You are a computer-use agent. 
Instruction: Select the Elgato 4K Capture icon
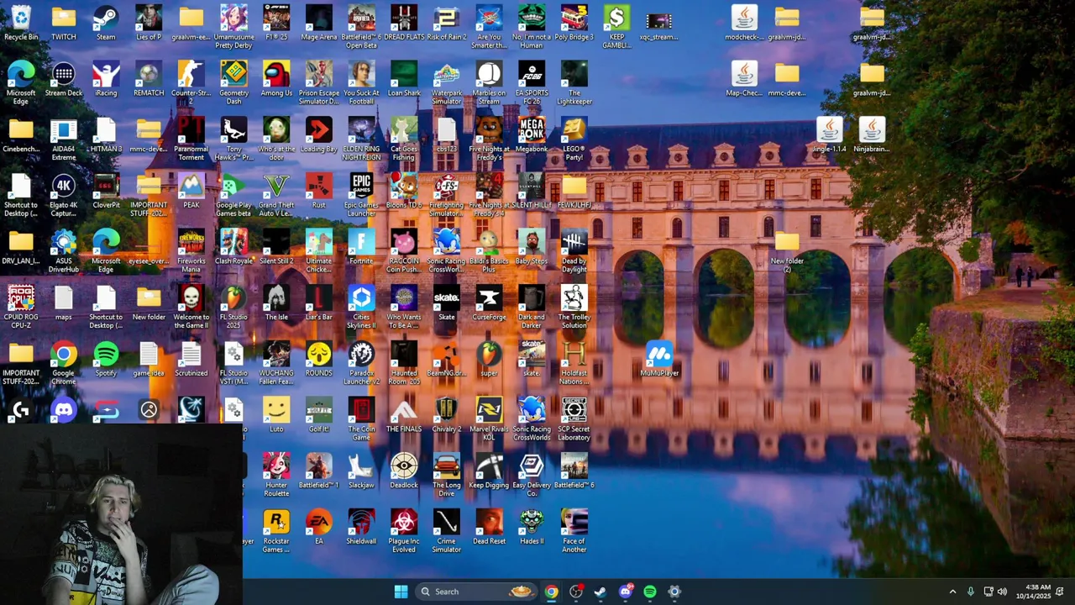pos(64,194)
